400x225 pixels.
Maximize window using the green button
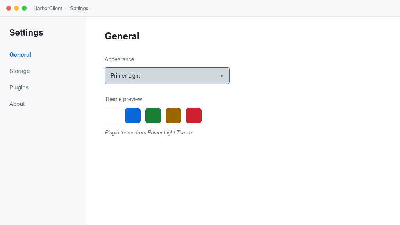[24, 8]
